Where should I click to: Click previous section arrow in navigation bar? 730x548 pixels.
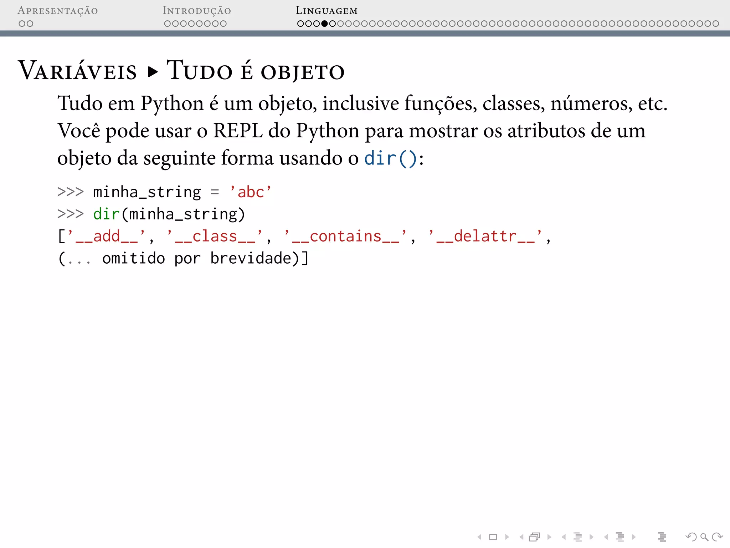click(x=606, y=537)
